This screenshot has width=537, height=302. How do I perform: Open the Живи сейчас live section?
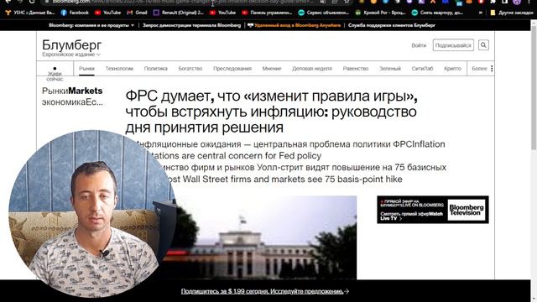coord(55,74)
